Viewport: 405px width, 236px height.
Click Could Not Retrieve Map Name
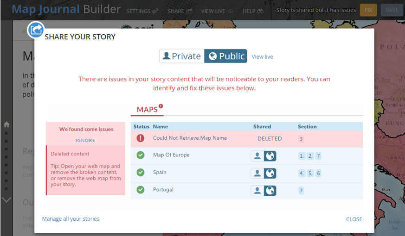190,138
